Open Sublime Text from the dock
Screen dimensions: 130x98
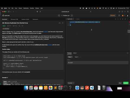click(x=55, y=88)
